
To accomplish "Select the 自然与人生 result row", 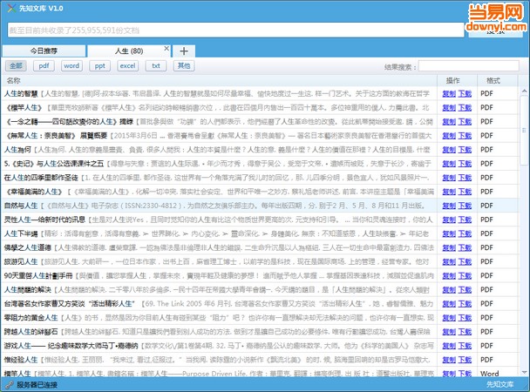I will tap(260, 206).
